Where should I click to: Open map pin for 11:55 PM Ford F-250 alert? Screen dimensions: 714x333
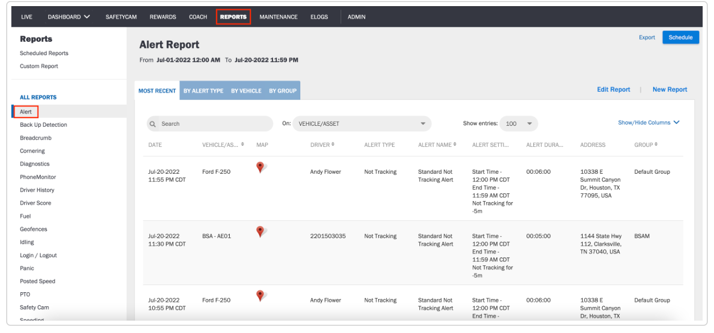(260, 167)
